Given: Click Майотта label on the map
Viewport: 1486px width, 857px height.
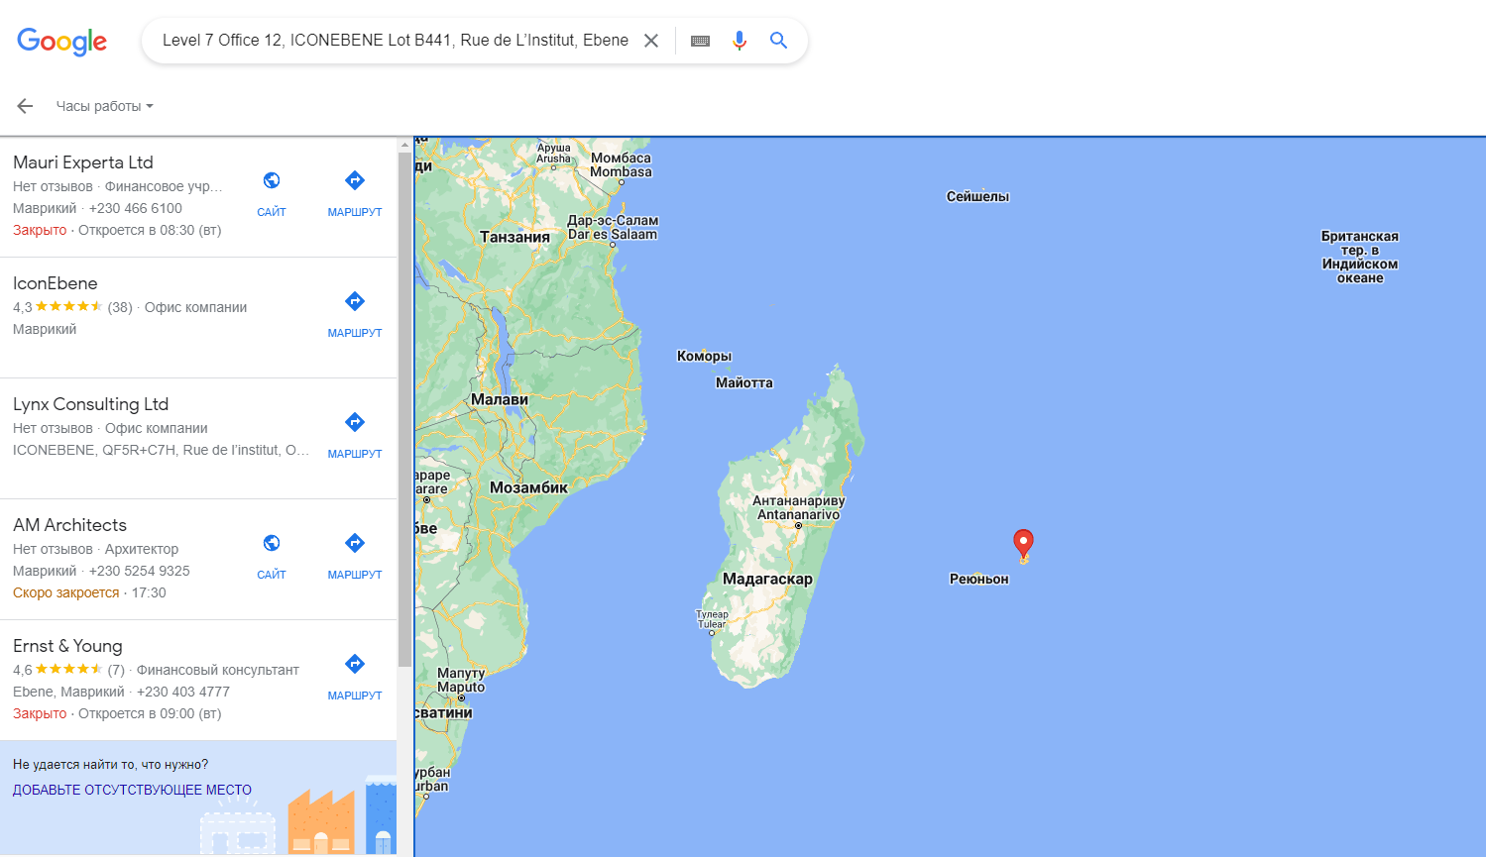Looking at the screenshot, I should coord(744,382).
